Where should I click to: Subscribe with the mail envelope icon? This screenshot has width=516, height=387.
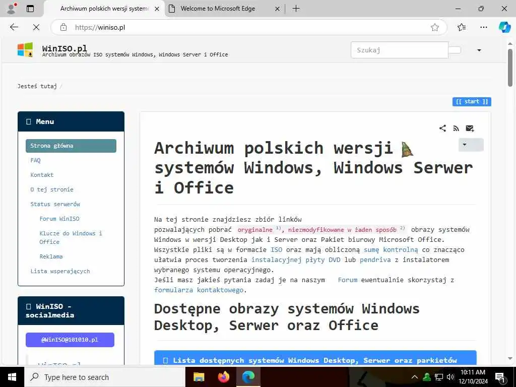(470, 128)
